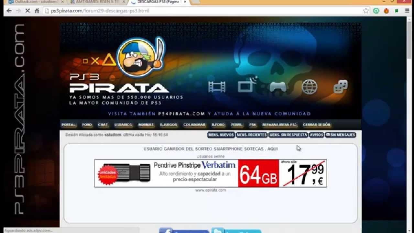Viewport: 414px width, 233px height.
Task: Click the TV broadcast icon in banner
Action: [x=247, y=85]
